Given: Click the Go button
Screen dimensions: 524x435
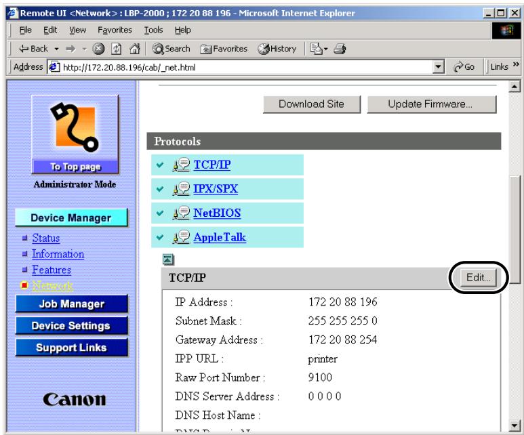Looking at the screenshot, I should [x=464, y=67].
